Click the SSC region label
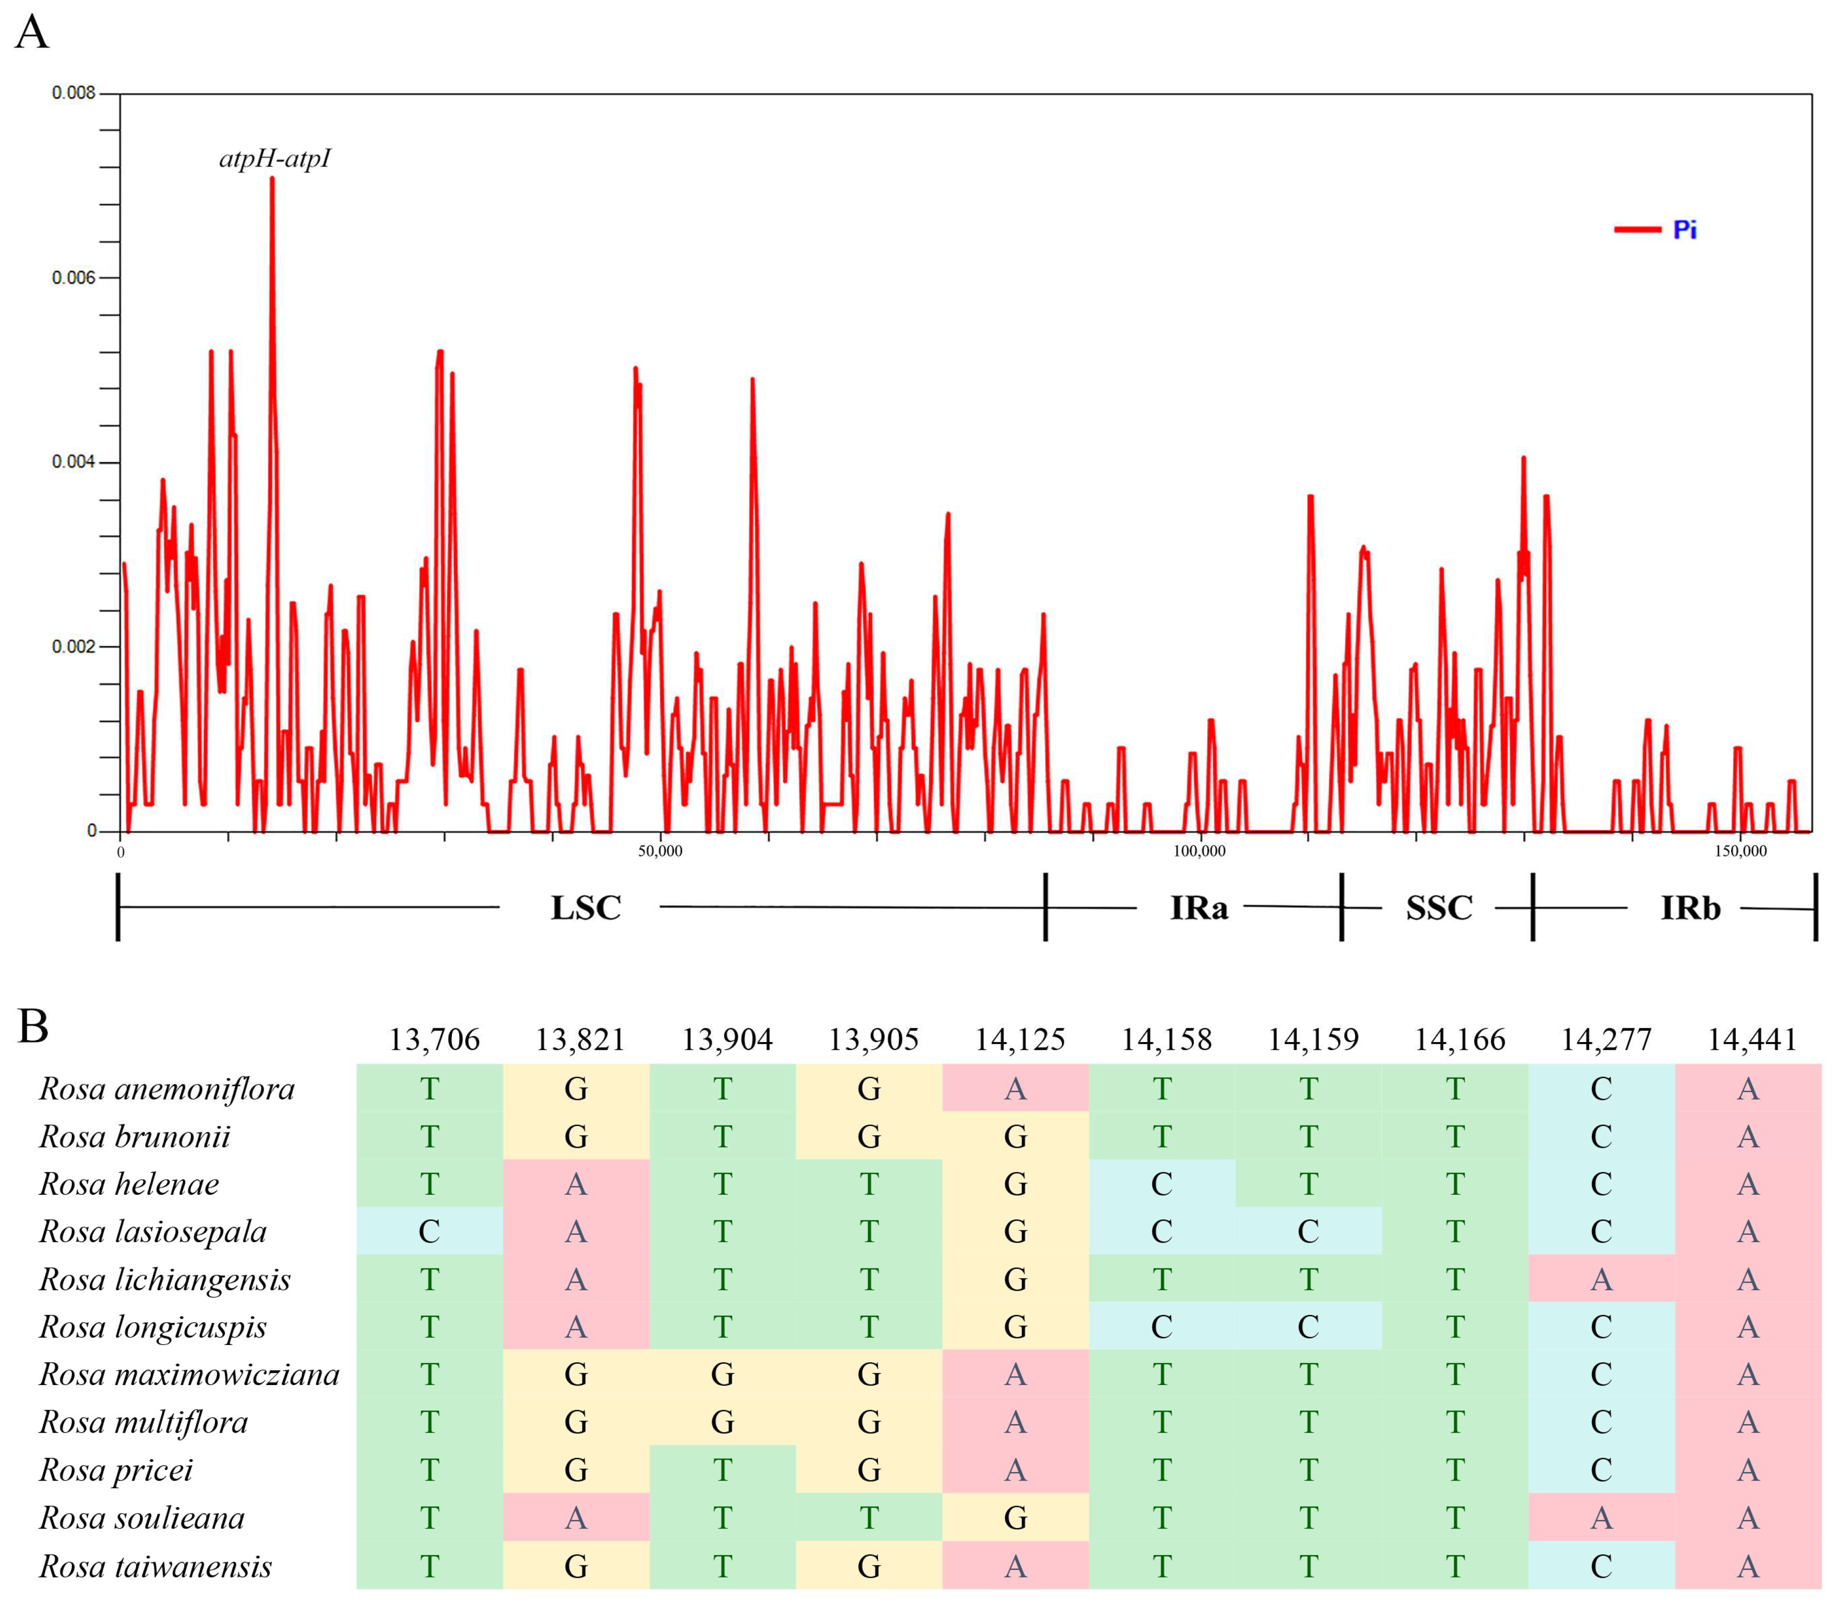Screen dimensions: 1838x1609 [x=1439, y=908]
